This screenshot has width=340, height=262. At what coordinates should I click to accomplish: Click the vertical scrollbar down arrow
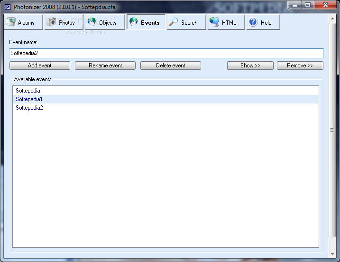coord(332,254)
